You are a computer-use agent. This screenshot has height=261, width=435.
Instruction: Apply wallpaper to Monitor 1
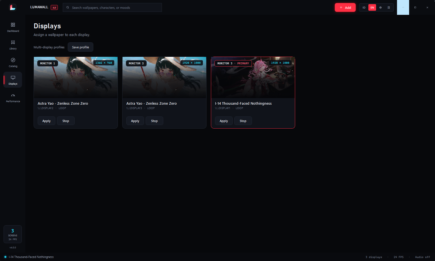click(47, 121)
